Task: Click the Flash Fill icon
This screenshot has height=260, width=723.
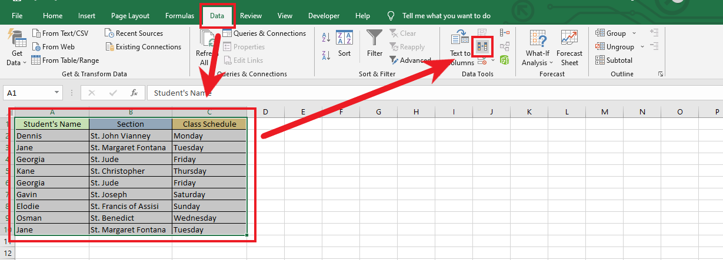Action: coord(482,33)
